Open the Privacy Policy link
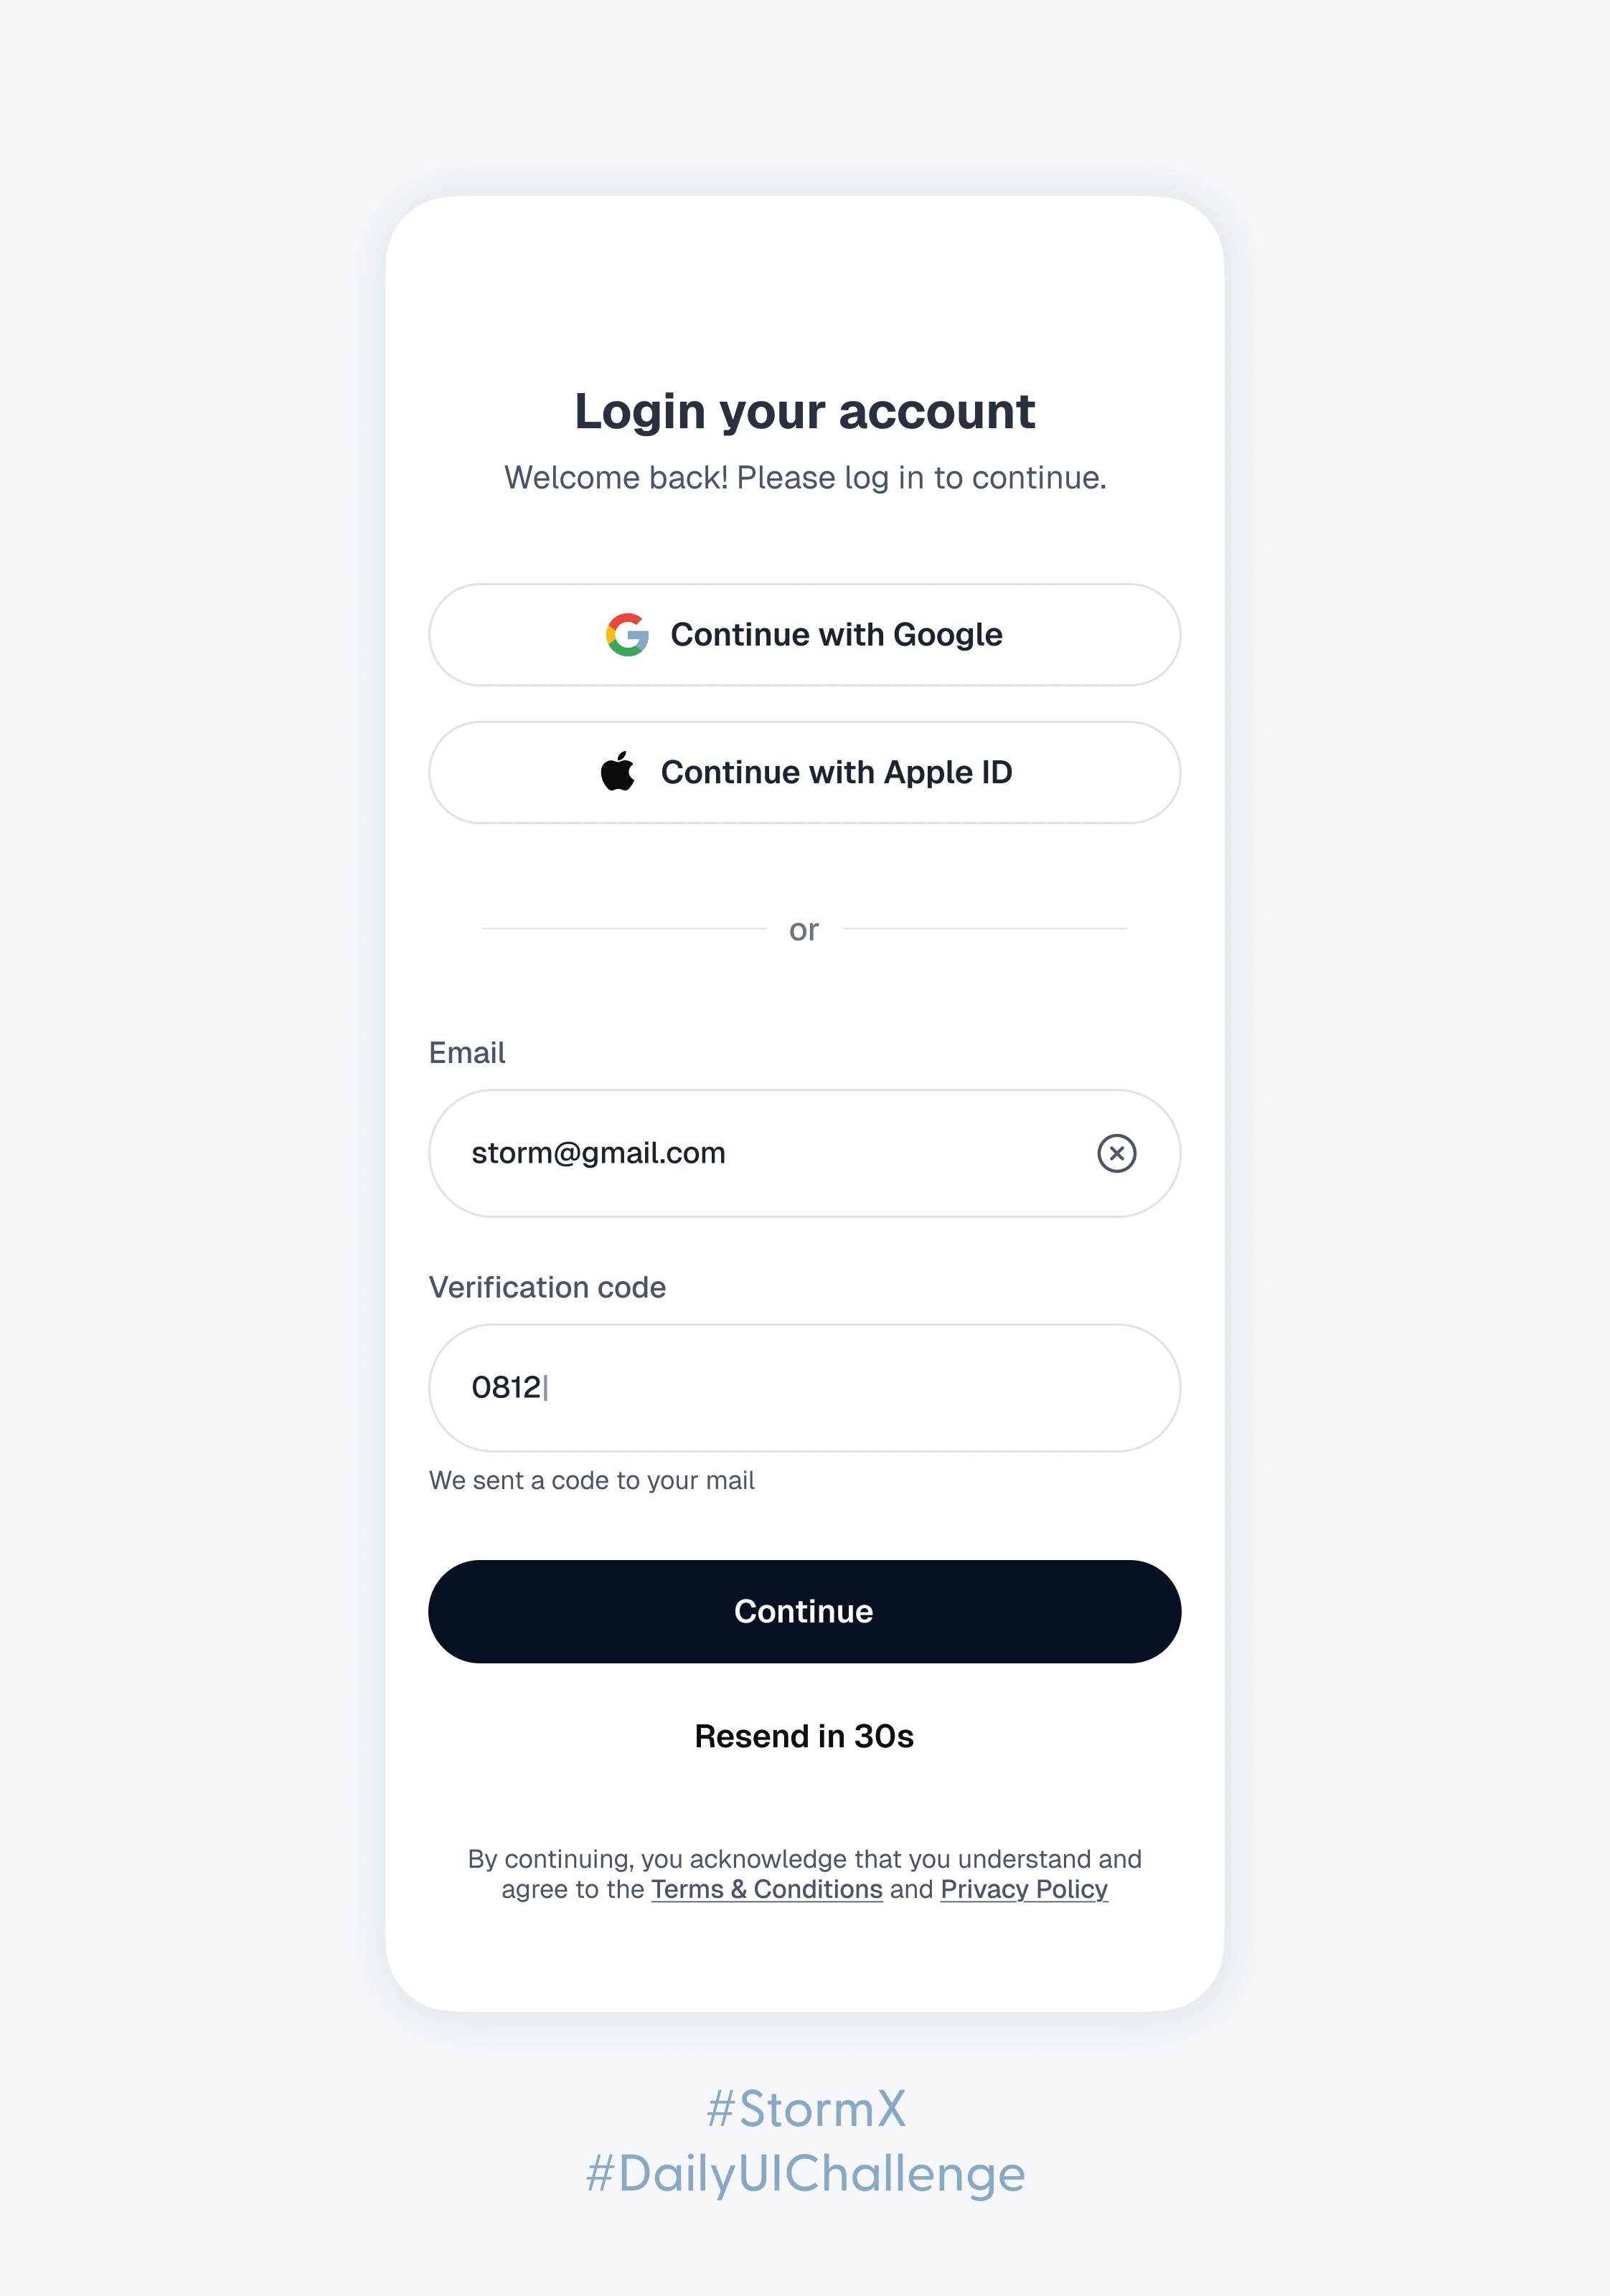1610x2296 pixels. point(1023,1889)
